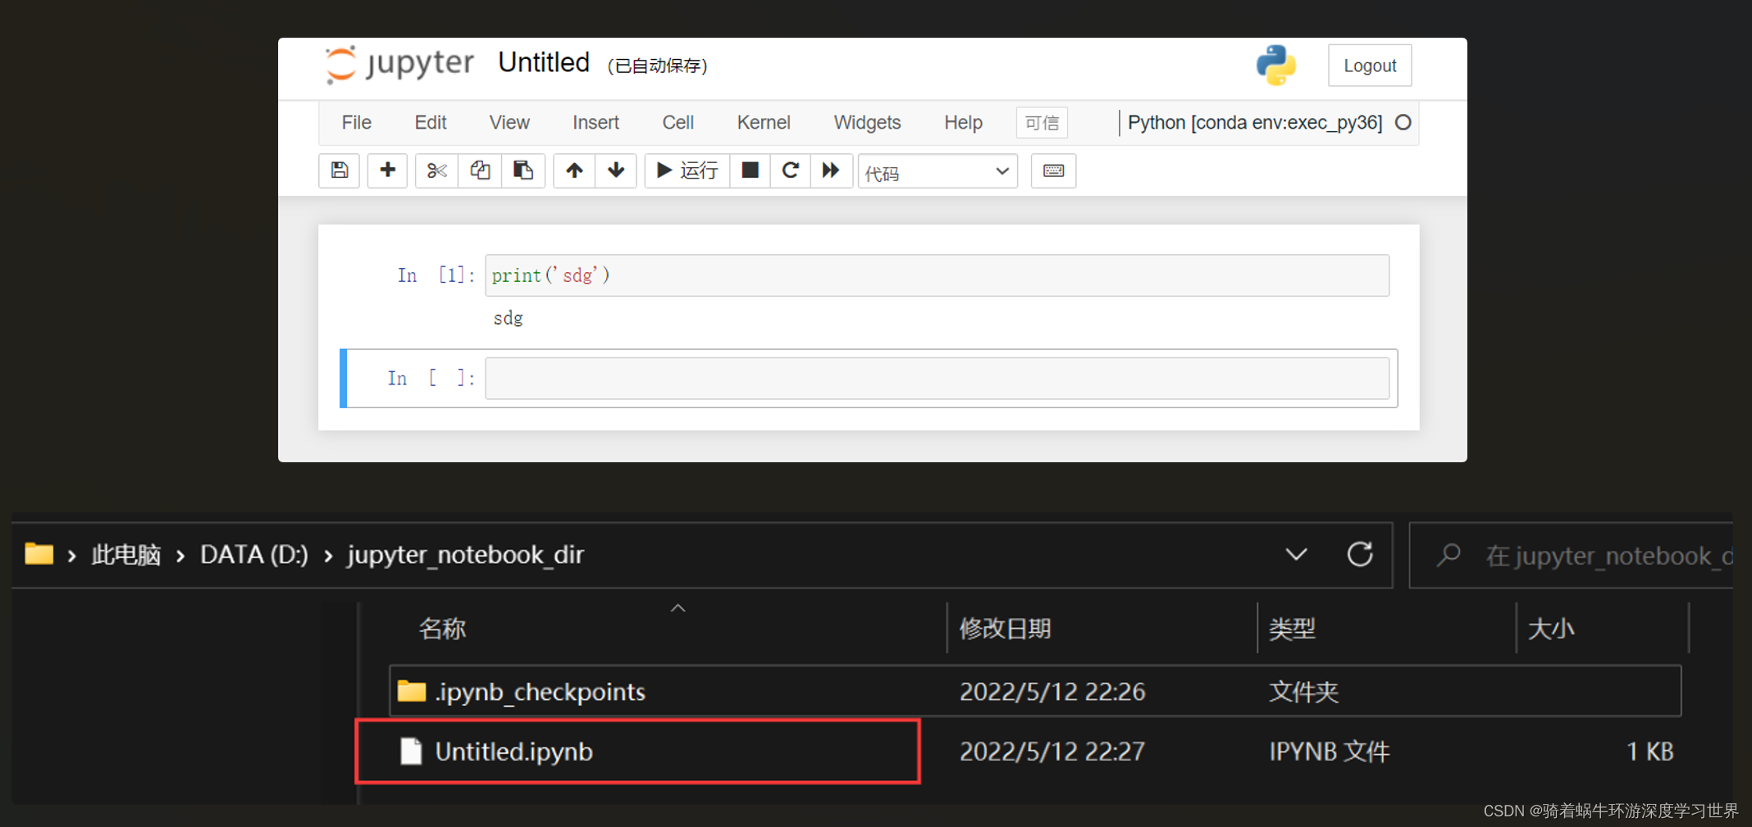Copy the selected cell using the copy icon

(x=480, y=170)
